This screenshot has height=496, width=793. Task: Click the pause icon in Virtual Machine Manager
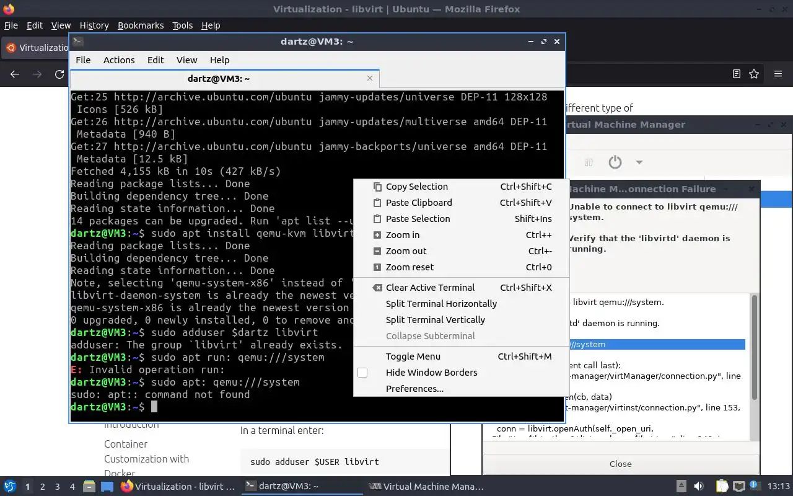tap(589, 162)
